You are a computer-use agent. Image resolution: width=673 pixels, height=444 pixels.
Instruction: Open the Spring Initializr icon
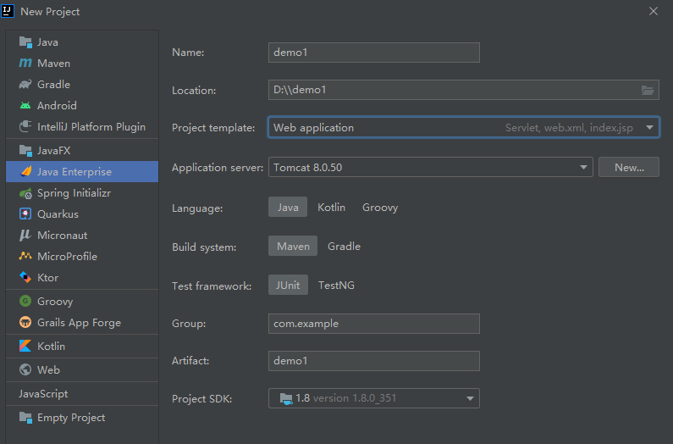click(x=25, y=193)
